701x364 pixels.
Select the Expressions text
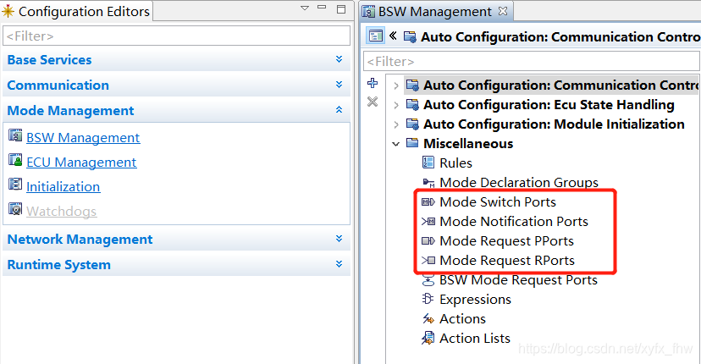coord(475,299)
